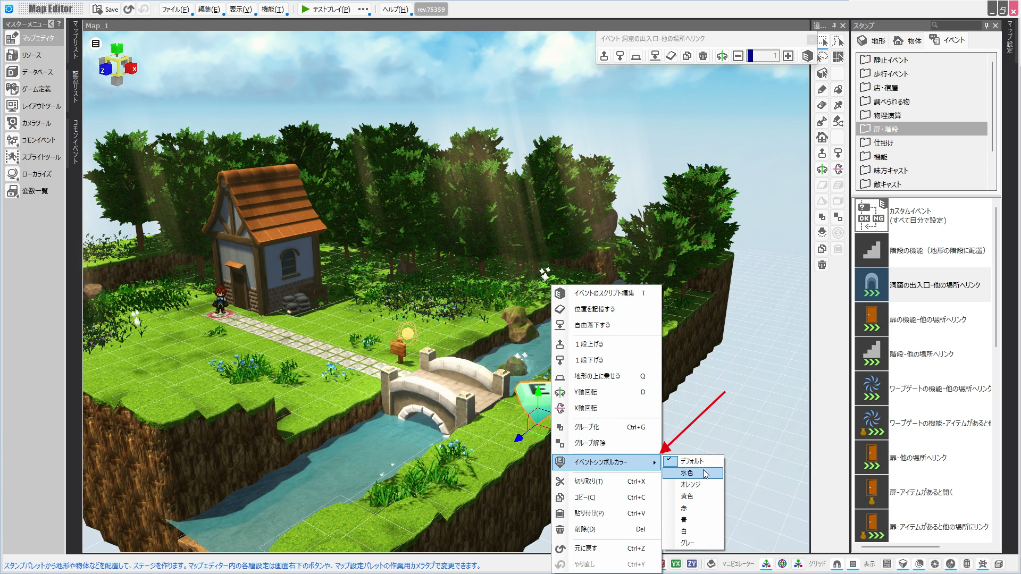This screenshot has height=574, width=1021.
Task: Select リソース in the master menu
Action: [x=34, y=55]
